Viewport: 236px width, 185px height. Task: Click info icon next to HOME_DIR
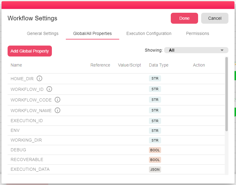pos(39,78)
